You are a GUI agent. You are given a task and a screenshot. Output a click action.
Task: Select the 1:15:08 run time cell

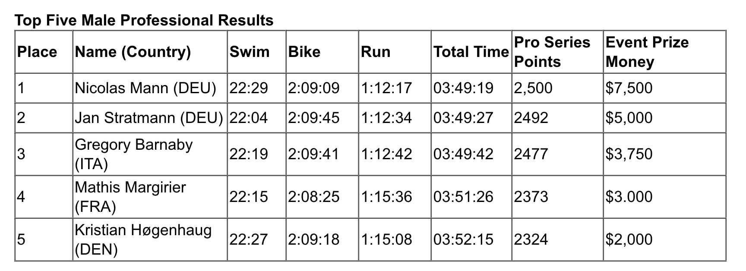[395, 239]
